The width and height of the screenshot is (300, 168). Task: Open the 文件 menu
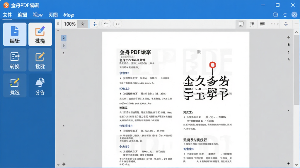click(x=7, y=15)
